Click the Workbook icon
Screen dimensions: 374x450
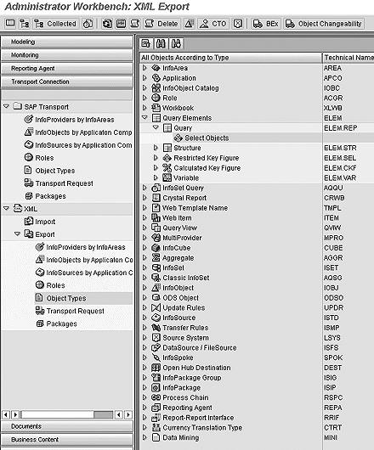pos(156,108)
